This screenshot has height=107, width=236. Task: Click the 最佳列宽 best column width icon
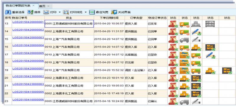point(92,12)
